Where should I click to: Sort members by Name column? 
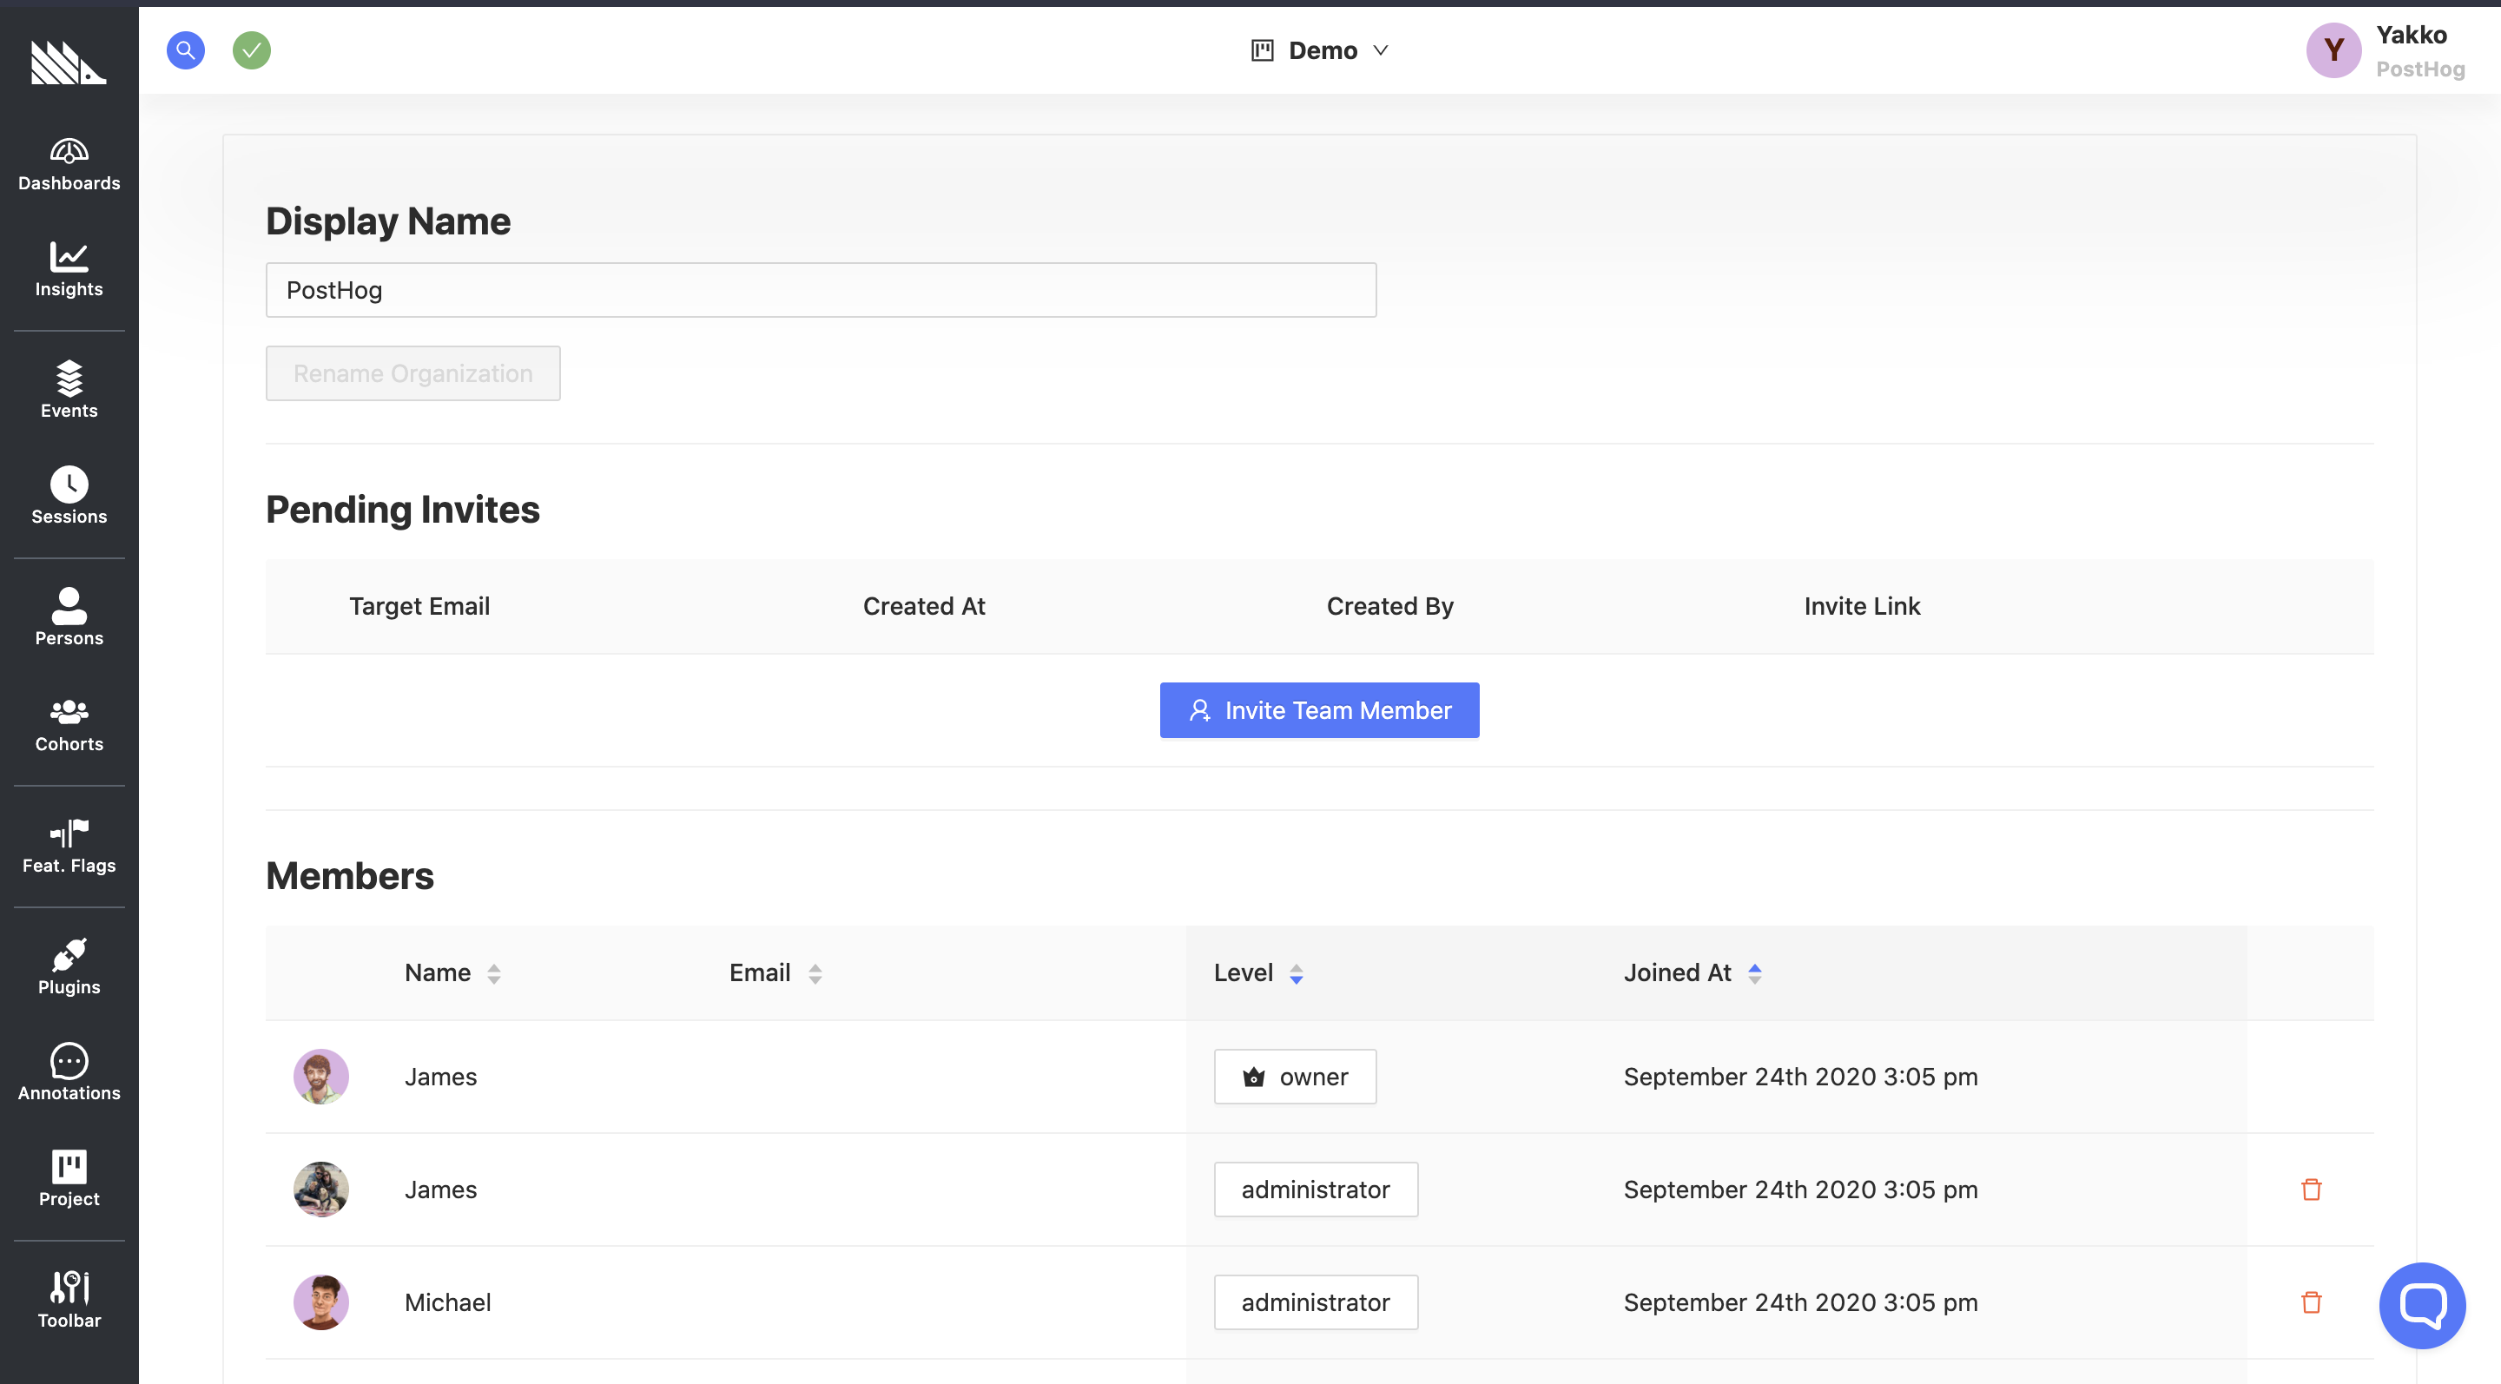point(452,972)
